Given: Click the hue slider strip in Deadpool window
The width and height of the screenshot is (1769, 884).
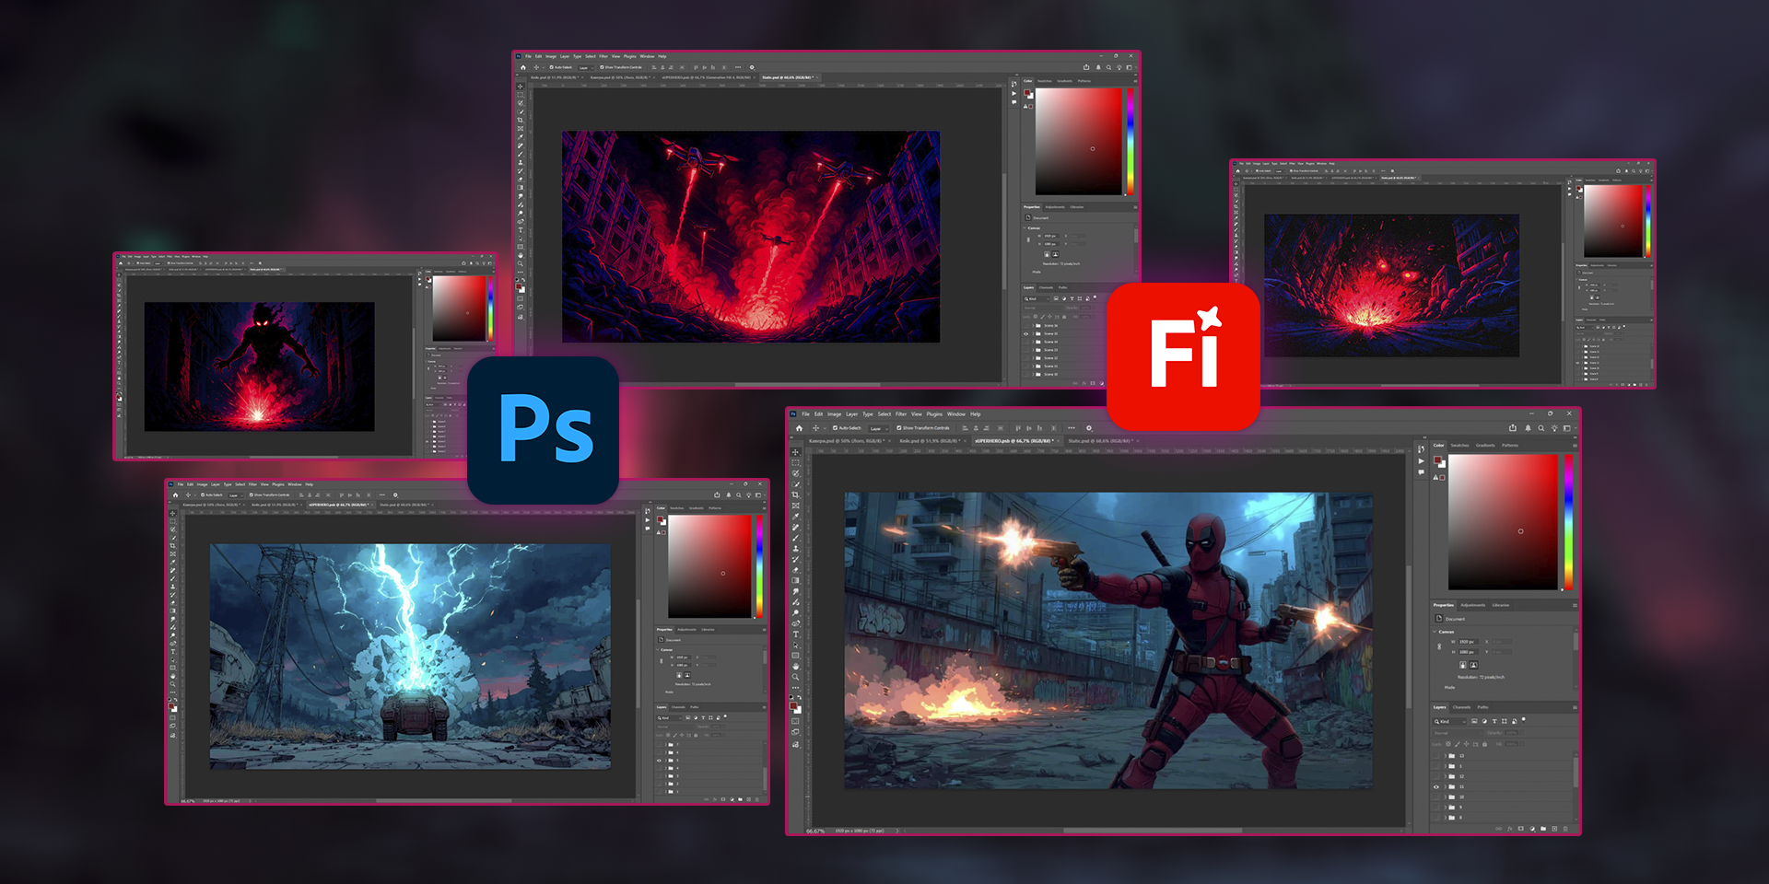Looking at the screenshot, I should pyautogui.click(x=1568, y=520).
